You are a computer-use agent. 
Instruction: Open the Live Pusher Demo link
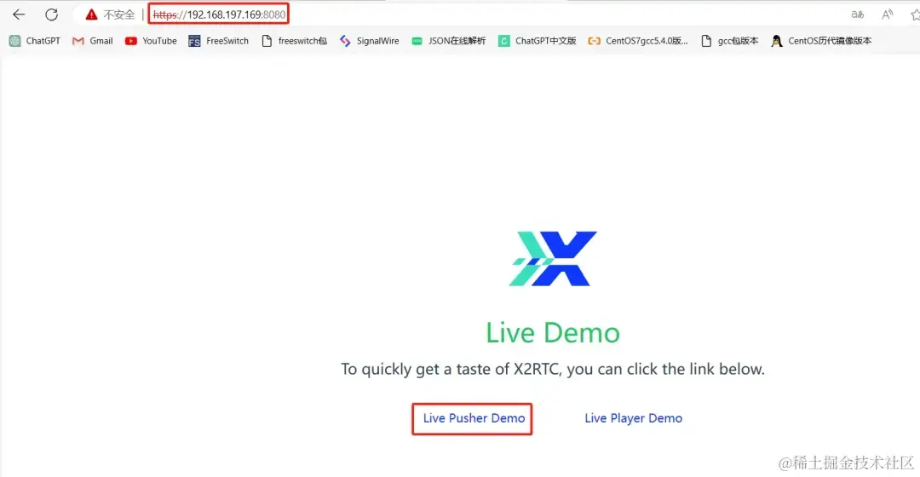coord(474,418)
